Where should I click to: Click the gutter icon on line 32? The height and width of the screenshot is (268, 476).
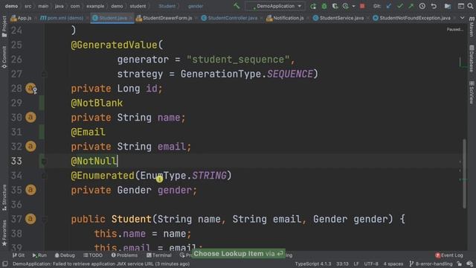[x=30, y=147]
